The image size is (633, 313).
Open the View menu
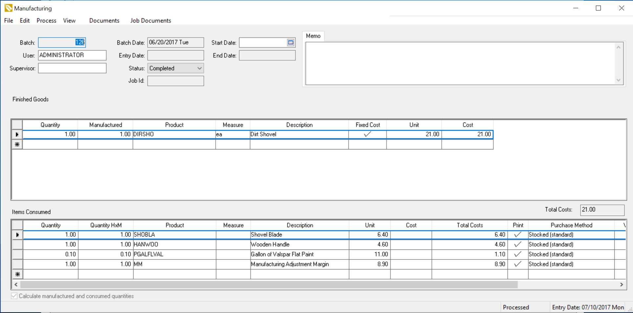pyautogui.click(x=69, y=20)
